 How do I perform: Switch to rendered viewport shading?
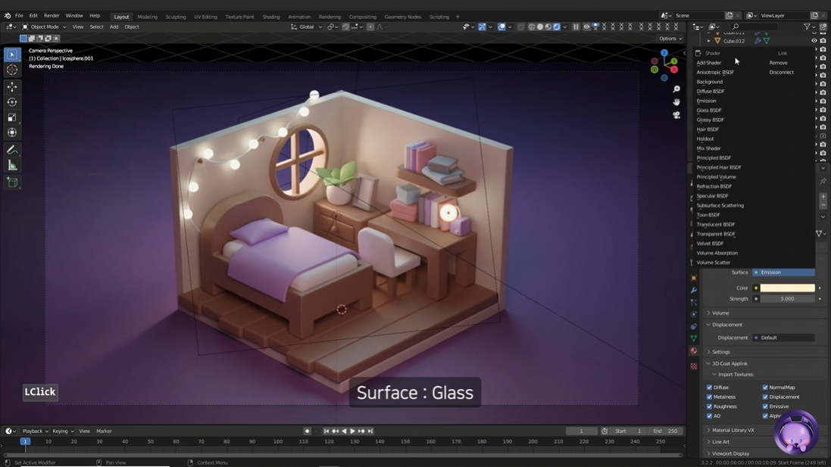[x=557, y=26]
